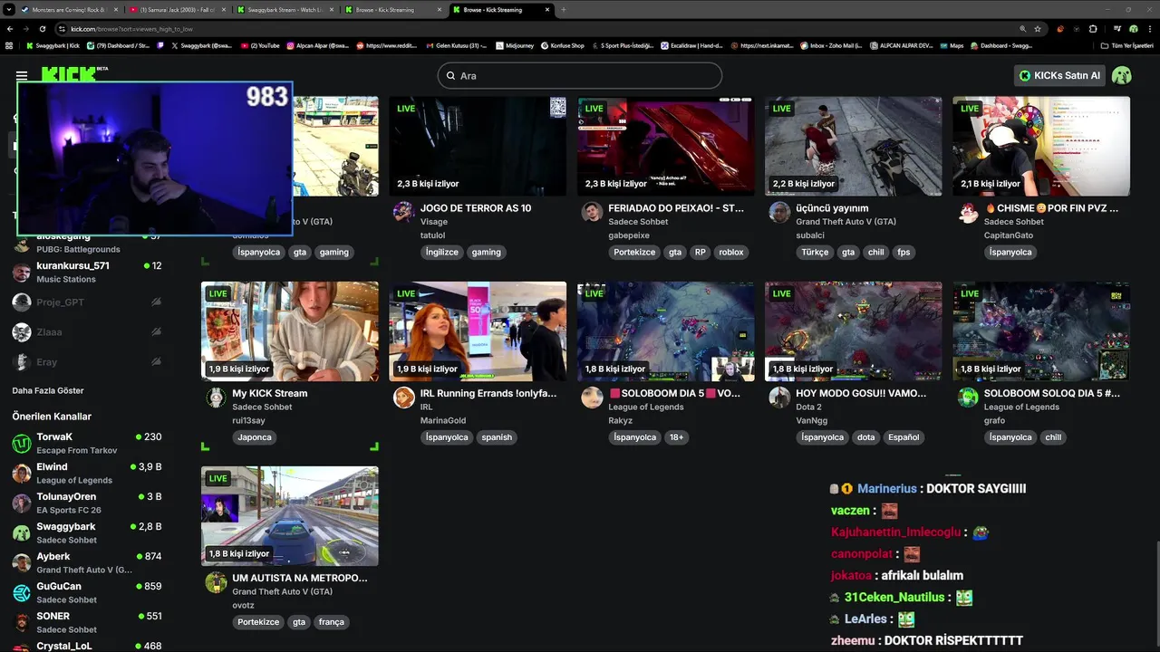The image size is (1160, 652).
Task: Open Chrome's three-dot menu
Action: point(1148,28)
